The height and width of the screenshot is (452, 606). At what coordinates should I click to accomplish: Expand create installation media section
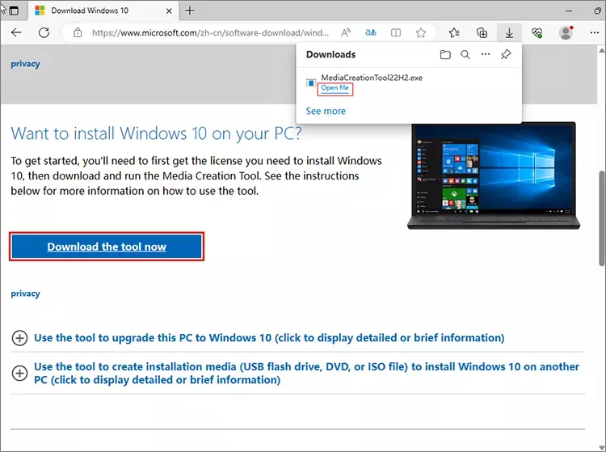point(296,373)
